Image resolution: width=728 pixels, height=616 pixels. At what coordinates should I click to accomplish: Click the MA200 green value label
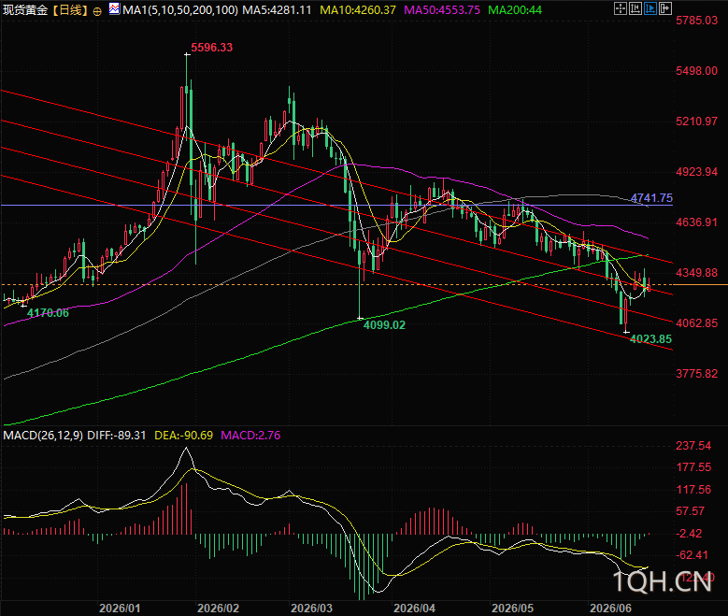click(x=515, y=9)
